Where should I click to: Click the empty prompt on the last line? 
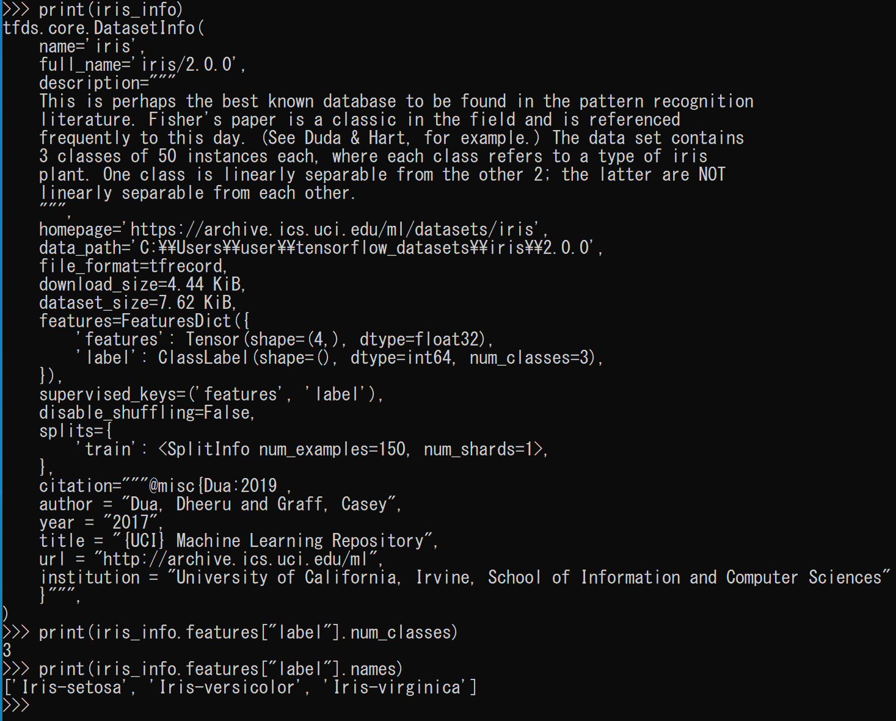(16, 706)
